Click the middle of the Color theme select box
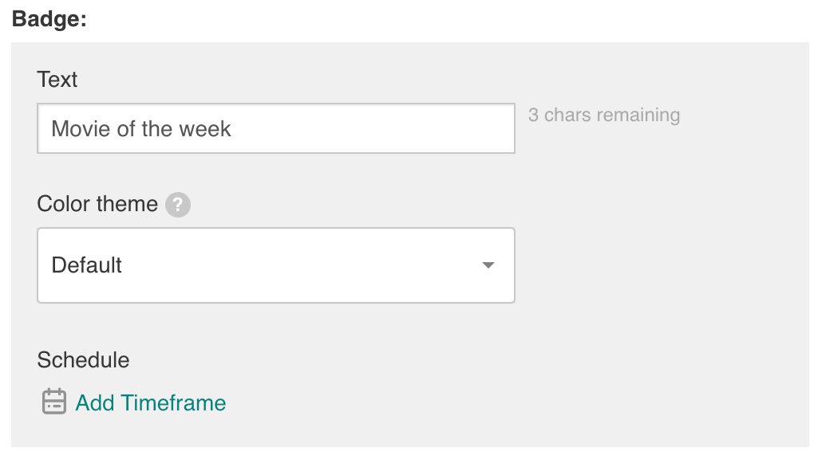The image size is (826, 467). (276, 265)
